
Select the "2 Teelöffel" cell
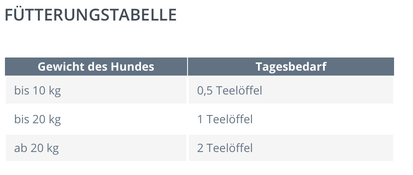[291, 148]
